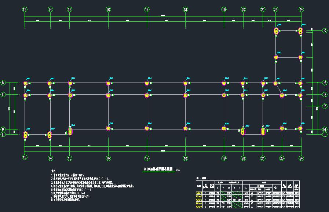Select the axis bubble labeled P
This screenshot has height=212, width=329.
[x=324, y=106]
